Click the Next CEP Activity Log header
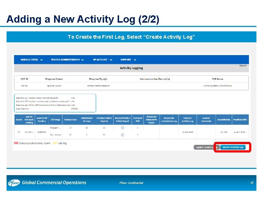This screenshot has height=197, width=263. coord(187,120)
